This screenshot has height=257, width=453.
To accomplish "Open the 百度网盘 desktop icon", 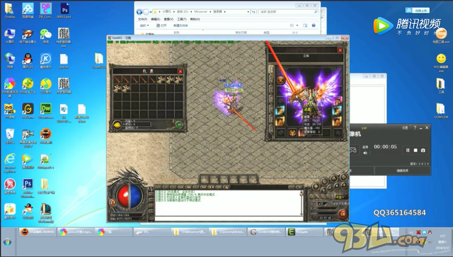I will 28,11.
